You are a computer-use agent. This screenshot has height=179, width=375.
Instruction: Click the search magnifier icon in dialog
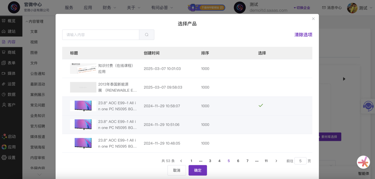(147, 35)
